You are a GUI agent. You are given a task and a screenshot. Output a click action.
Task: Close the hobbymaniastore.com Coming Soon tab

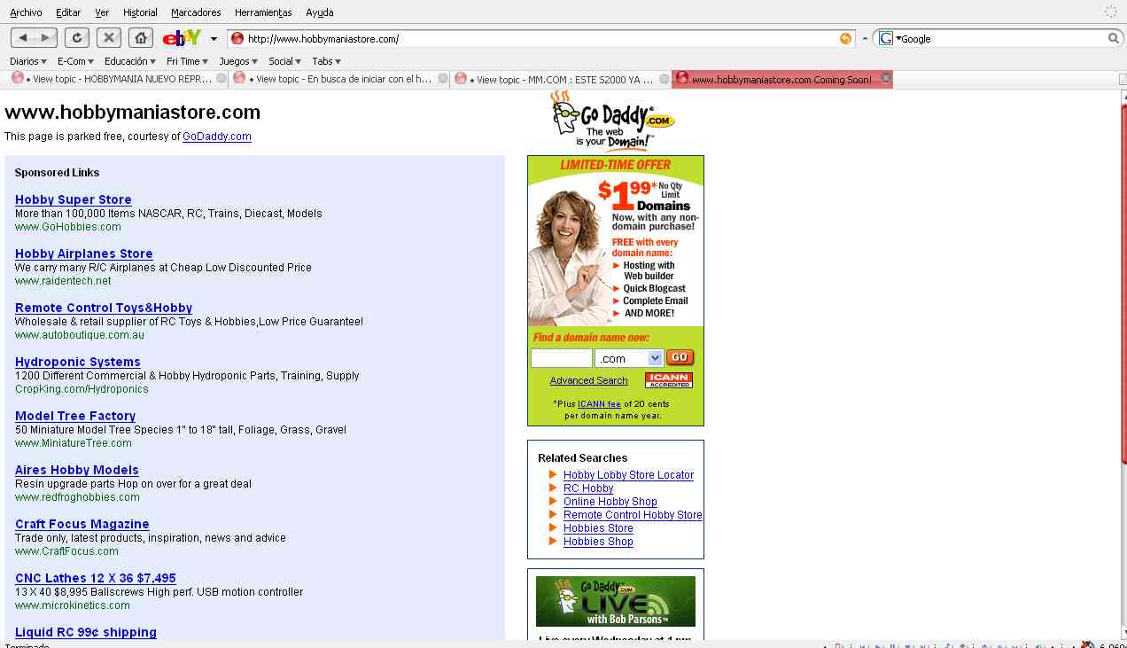point(885,79)
